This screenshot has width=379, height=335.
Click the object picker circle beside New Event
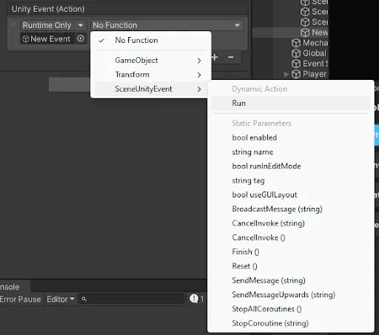coord(81,38)
